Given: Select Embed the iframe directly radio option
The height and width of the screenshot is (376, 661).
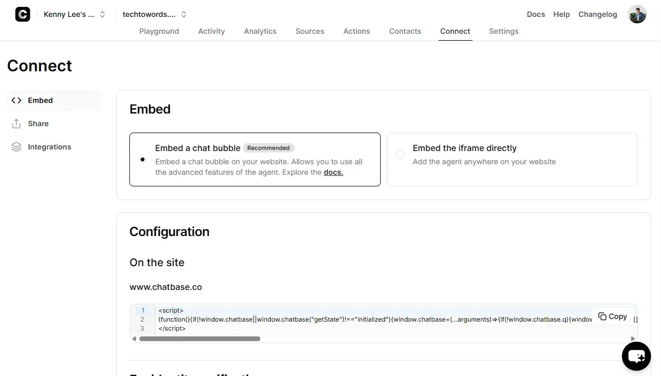Looking at the screenshot, I should click(400, 154).
